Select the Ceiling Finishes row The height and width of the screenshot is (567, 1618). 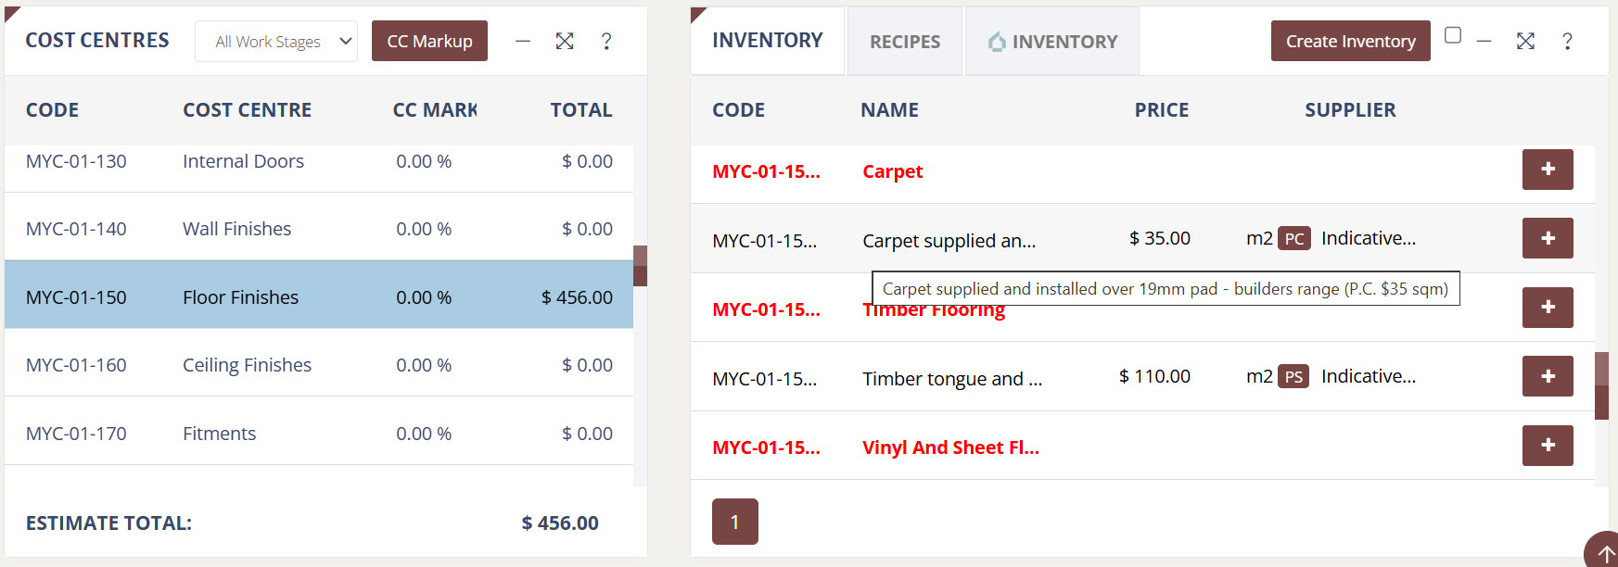319,363
